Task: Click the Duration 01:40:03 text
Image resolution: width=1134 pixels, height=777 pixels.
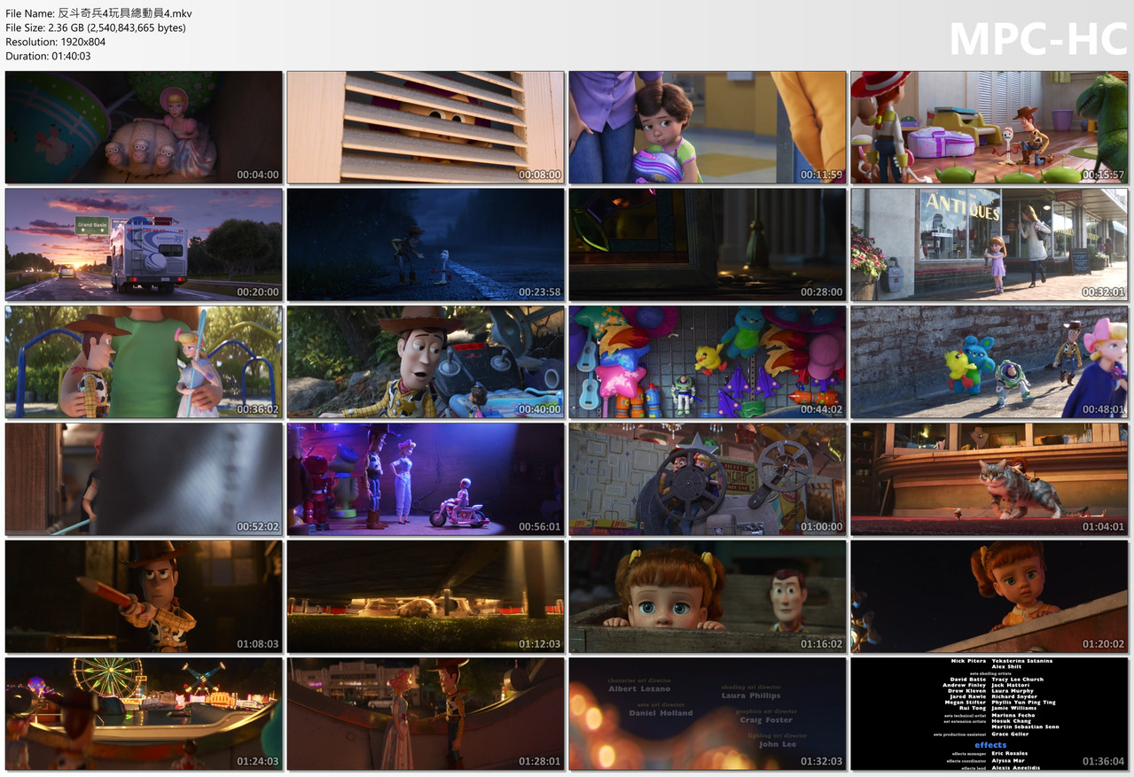Action: (x=48, y=56)
